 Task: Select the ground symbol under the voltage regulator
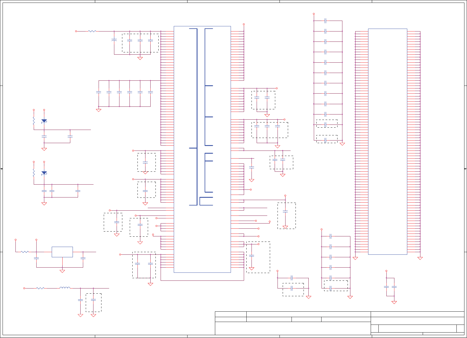click(x=62, y=271)
